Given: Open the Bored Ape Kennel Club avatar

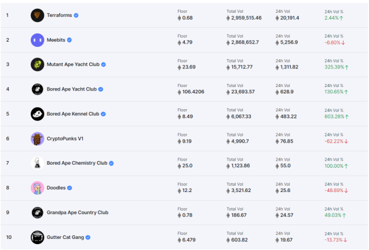Looking at the screenshot, I should (x=37, y=114).
